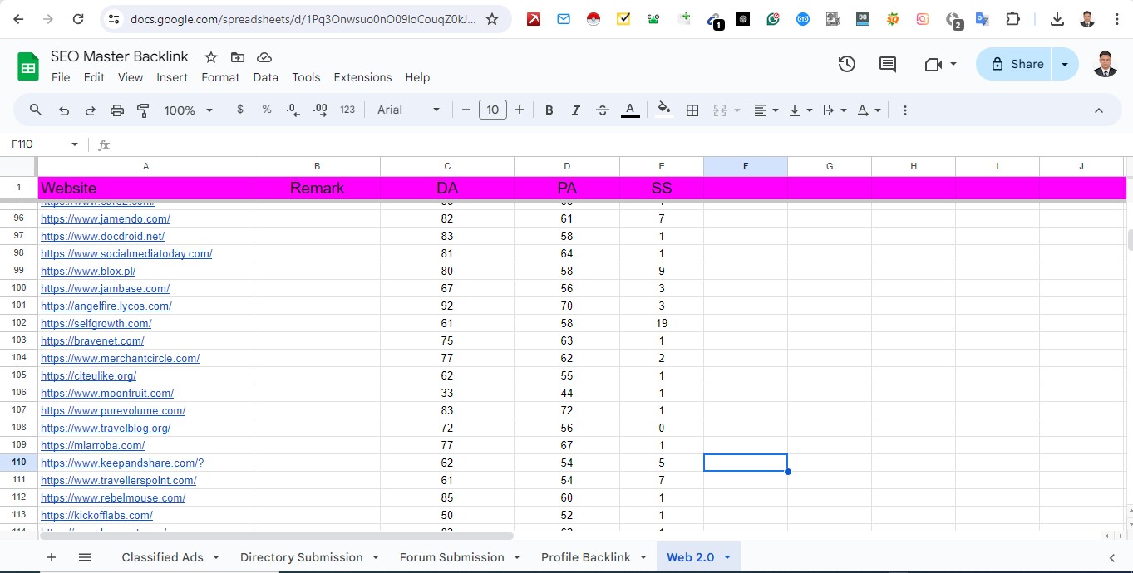Click the borders grid icon
Viewport: 1133px width, 573px height.
[x=692, y=110]
